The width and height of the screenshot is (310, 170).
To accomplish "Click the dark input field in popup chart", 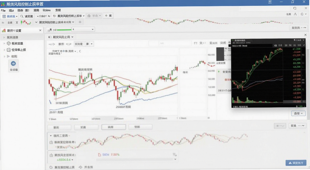I will [x=252, y=46].
